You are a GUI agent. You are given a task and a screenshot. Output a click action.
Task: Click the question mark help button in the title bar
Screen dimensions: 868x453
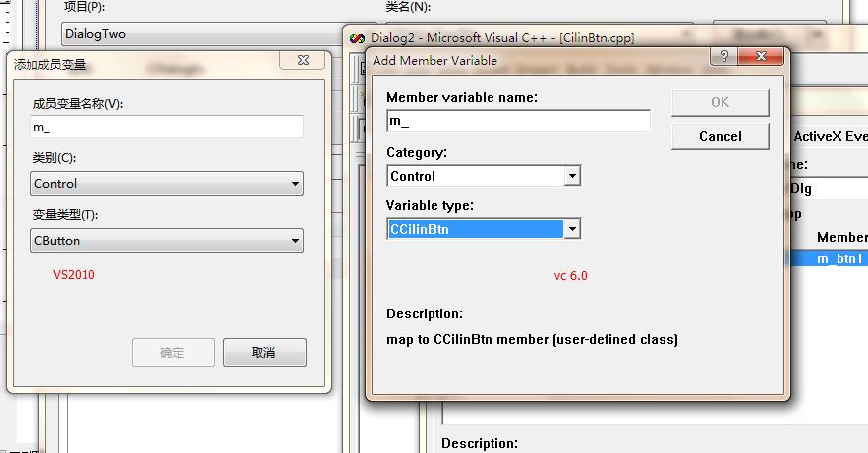[724, 56]
